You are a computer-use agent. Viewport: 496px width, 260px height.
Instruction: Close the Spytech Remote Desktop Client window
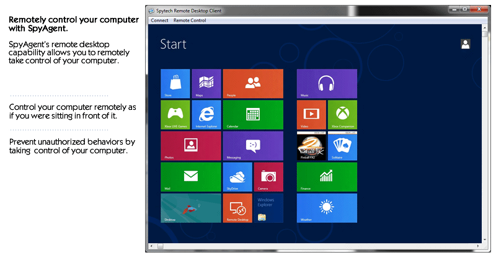point(479,9)
